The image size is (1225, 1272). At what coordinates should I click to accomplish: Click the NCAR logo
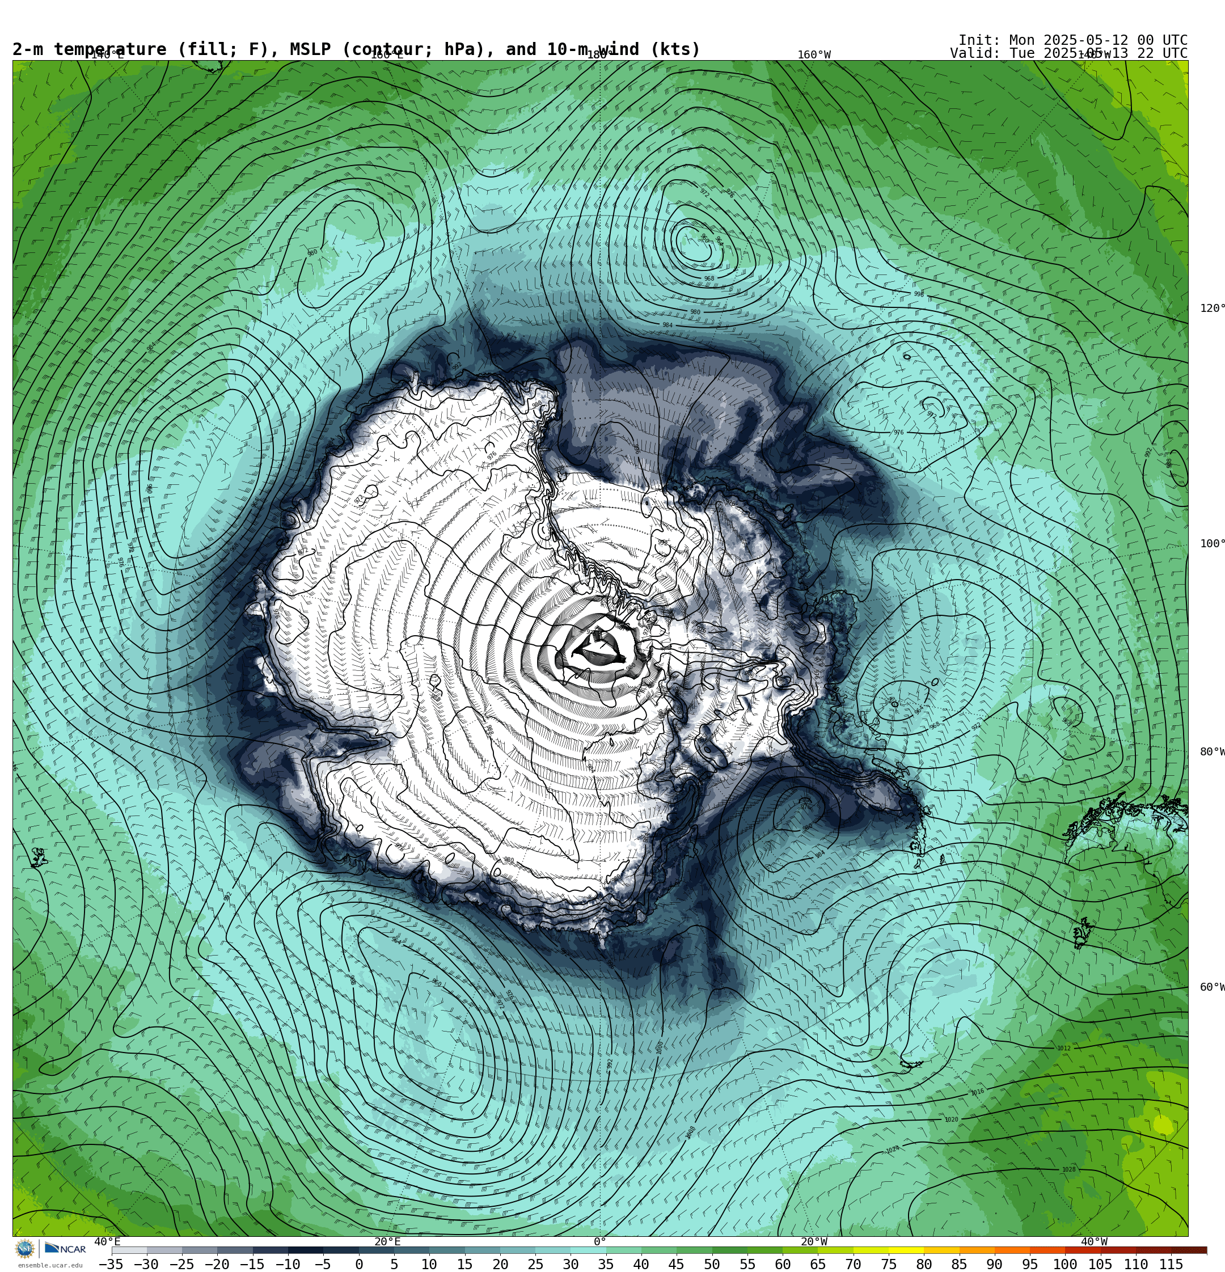[65, 1249]
